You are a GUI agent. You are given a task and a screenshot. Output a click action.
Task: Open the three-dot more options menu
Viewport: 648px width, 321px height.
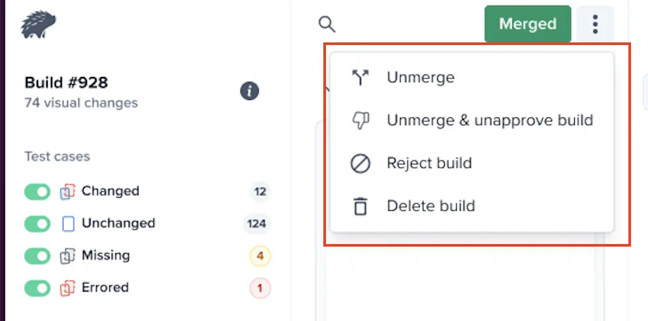[x=595, y=24]
